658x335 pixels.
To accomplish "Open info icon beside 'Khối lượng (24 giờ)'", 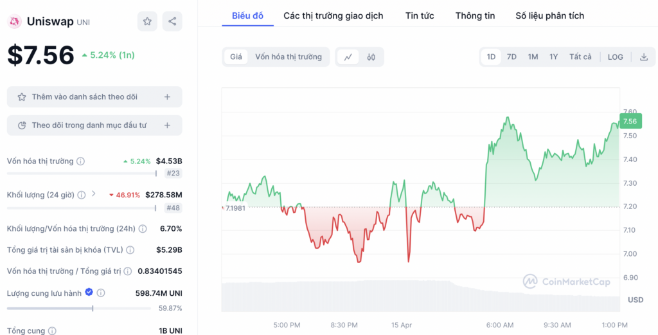I will click(82, 195).
